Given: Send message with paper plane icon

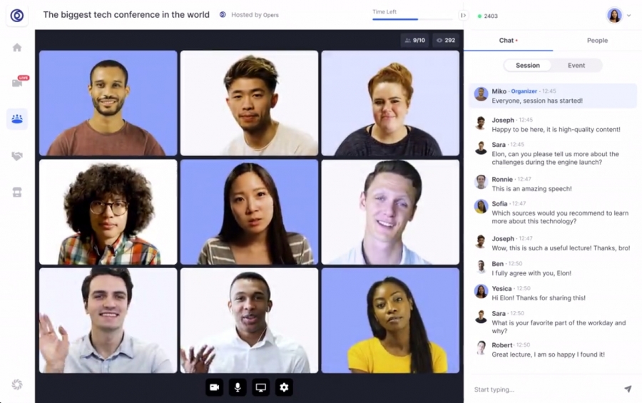Looking at the screenshot, I should pos(627,389).
